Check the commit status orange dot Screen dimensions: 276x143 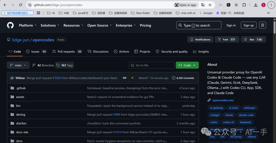tap(132, 78)
